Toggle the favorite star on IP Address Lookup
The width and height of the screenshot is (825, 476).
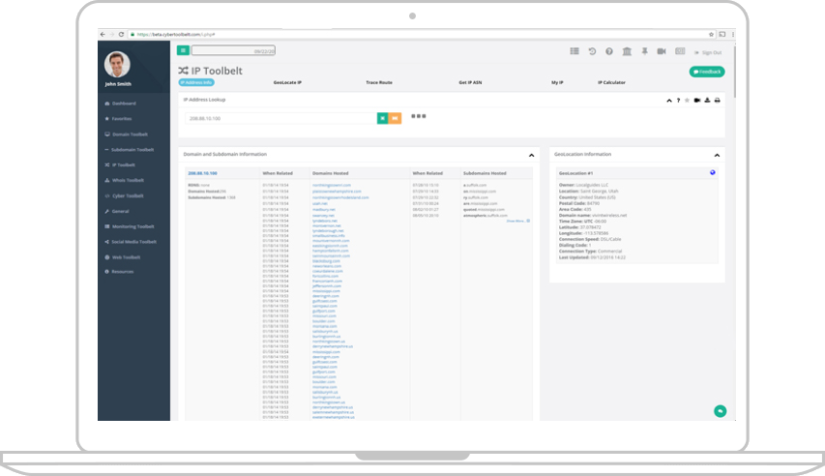point(687,100)
